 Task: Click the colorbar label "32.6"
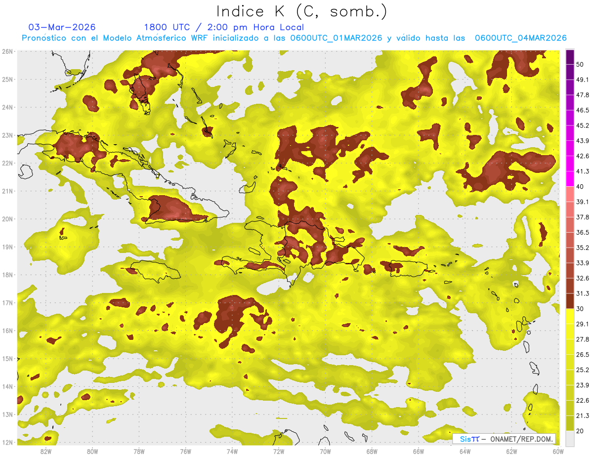click(583, 278)
